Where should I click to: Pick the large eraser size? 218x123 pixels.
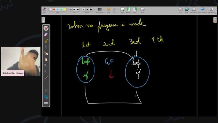[91, 10]
